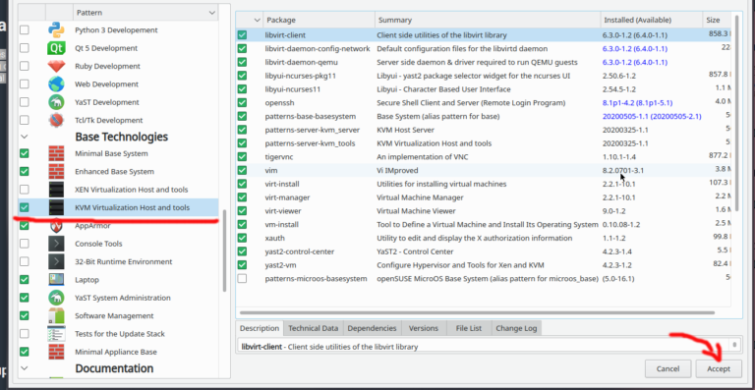Select the patterns-server-kvm_tools package row
755x390 pixels.
[x=484, y=143]
